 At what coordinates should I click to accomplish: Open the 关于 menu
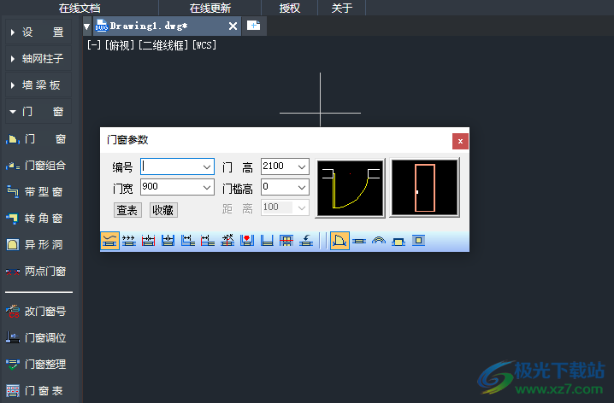tap(342, 8)
